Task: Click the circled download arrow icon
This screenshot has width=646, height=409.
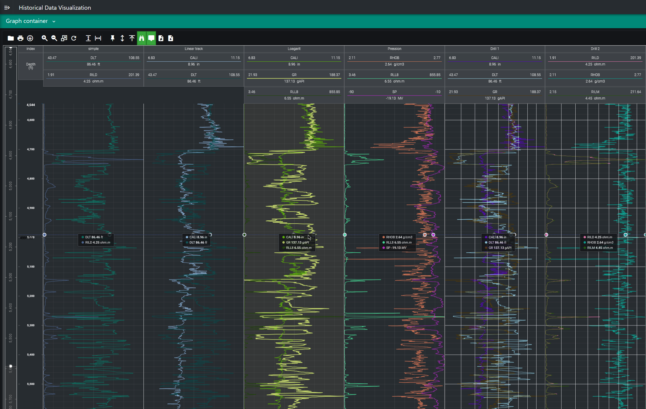Action: [30, 38]
